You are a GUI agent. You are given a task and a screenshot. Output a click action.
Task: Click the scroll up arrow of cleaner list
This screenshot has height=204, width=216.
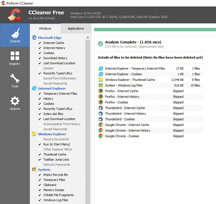(x=88, y=37)
